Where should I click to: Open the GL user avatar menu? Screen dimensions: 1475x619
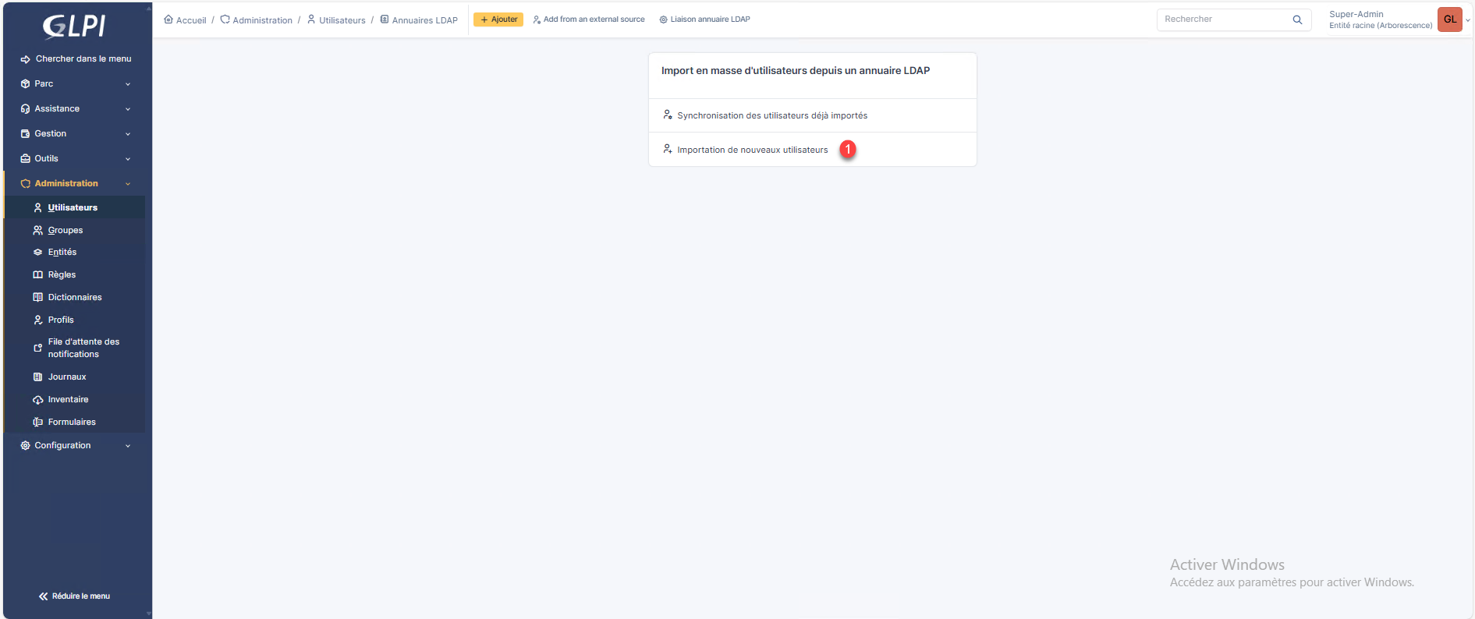pos(1449,19)
